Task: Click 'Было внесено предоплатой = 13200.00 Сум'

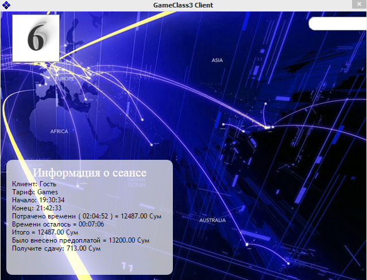Action: coord(80,240)
